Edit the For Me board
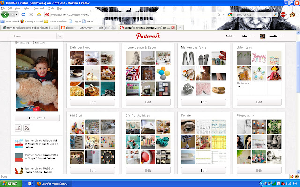The width and height of the screenshot is (300, 187). point(203,170)
